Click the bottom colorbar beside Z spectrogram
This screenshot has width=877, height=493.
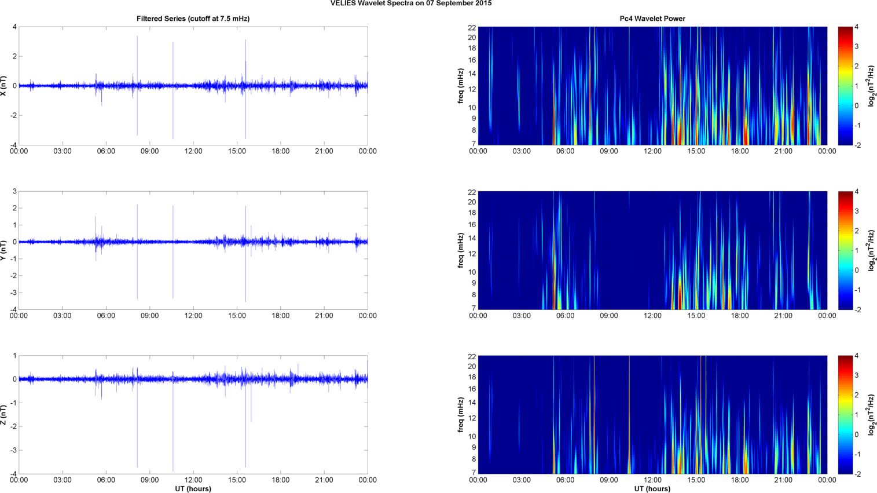(845, 415)
